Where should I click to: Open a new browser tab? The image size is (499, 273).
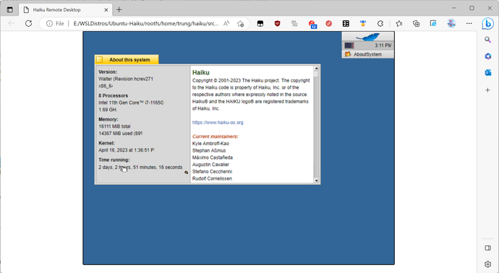coord(119,10)
